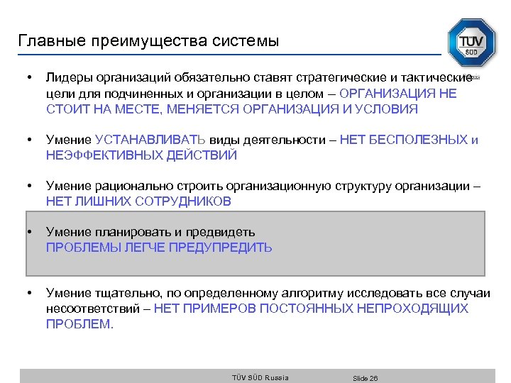Click the blue word 'УСТАНАВЛИВАТЬ'
This screenshot has height=383, width=511.
[x=150, y=140]
